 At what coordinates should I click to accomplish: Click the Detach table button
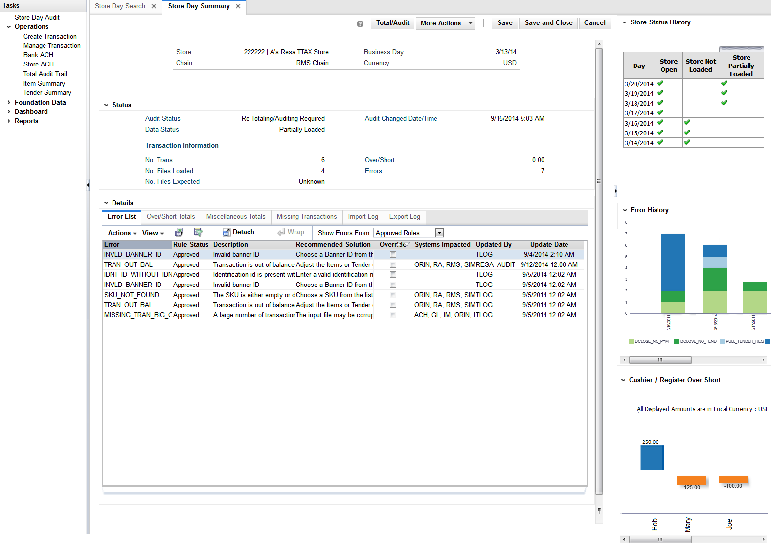coord(238,232)
